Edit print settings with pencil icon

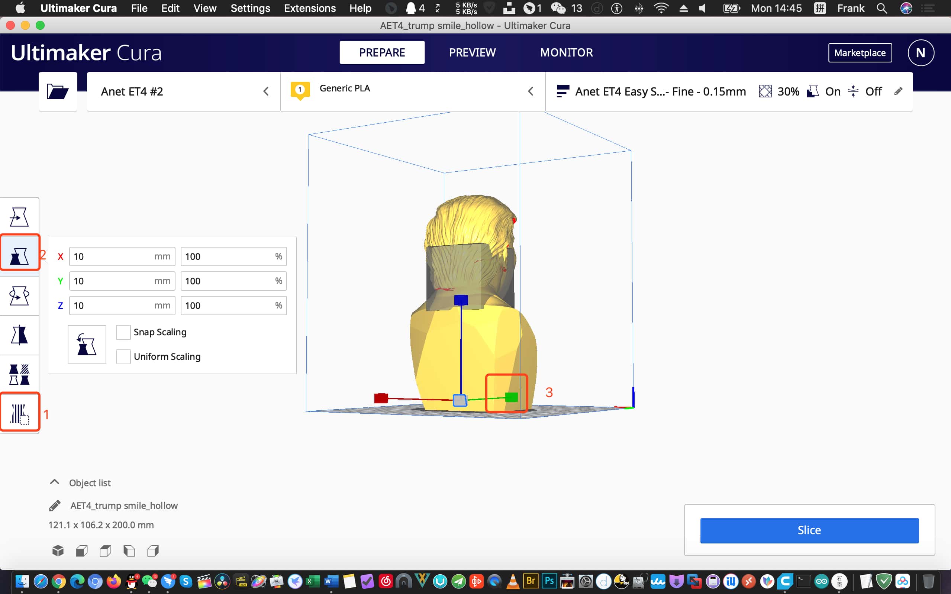(898, 91)
